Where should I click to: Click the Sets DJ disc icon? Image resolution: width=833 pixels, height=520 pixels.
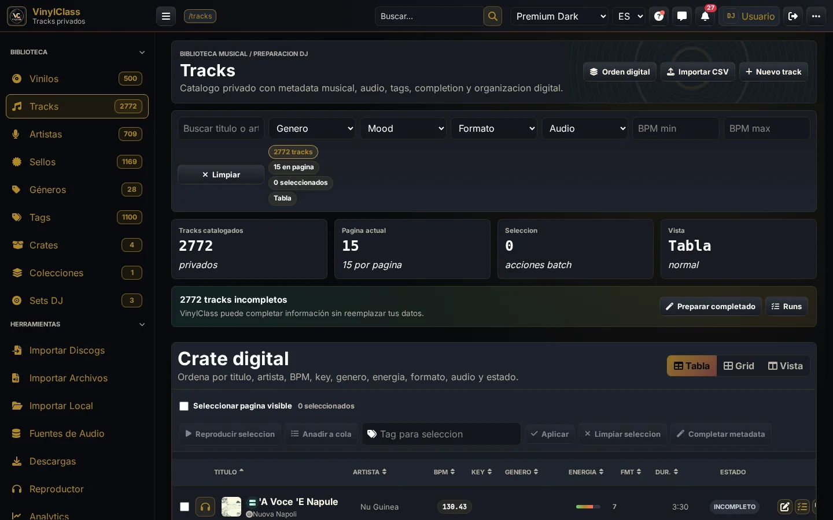(x=17, y=300)
